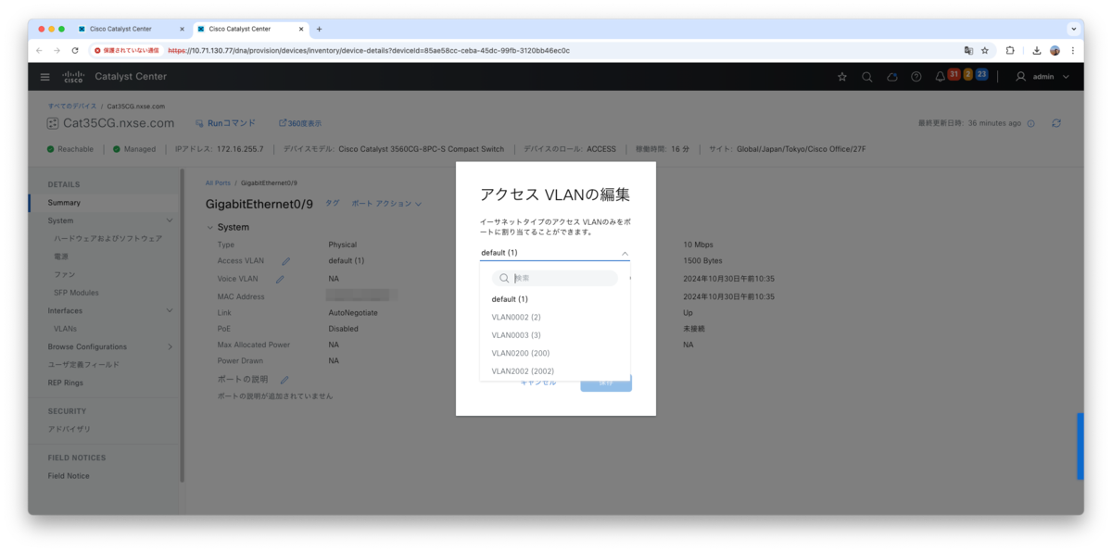Image resolution: width=1112 pixels, height=552 pixels.
Task: Open the hamburger navigation menu
Action: 44,77
